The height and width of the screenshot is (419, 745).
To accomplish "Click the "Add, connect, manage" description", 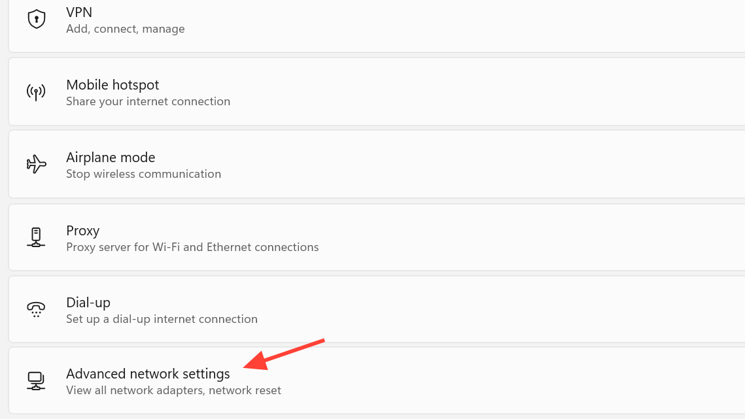I will [125, 29].
